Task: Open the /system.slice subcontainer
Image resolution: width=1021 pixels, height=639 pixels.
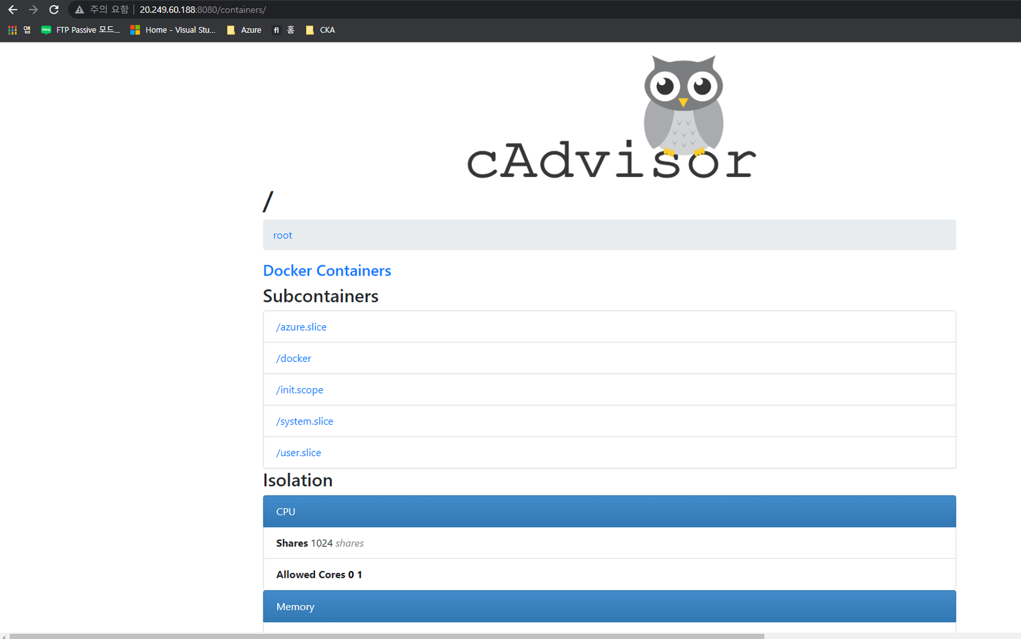Action: 305,421
